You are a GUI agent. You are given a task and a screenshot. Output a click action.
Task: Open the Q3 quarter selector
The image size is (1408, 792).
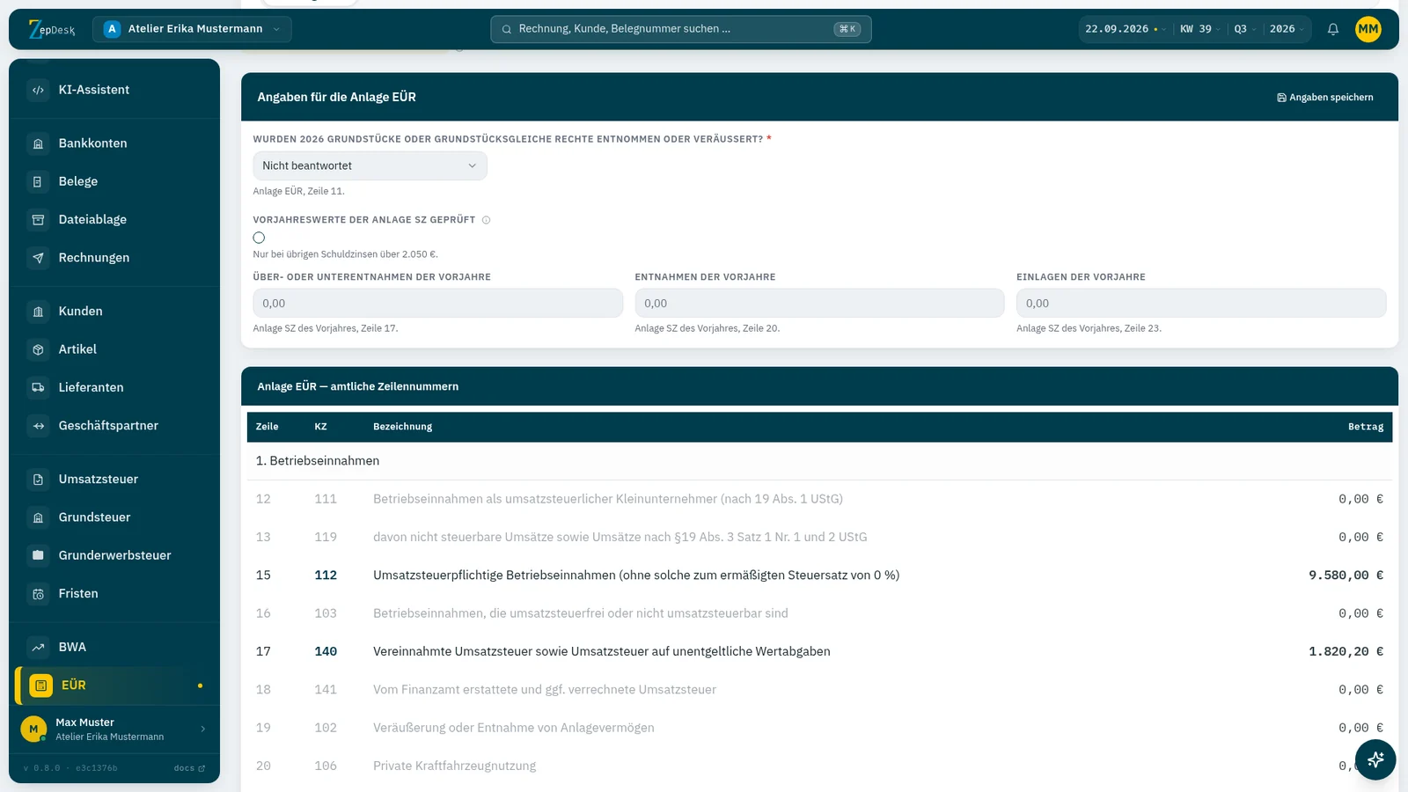(1244, 29)
